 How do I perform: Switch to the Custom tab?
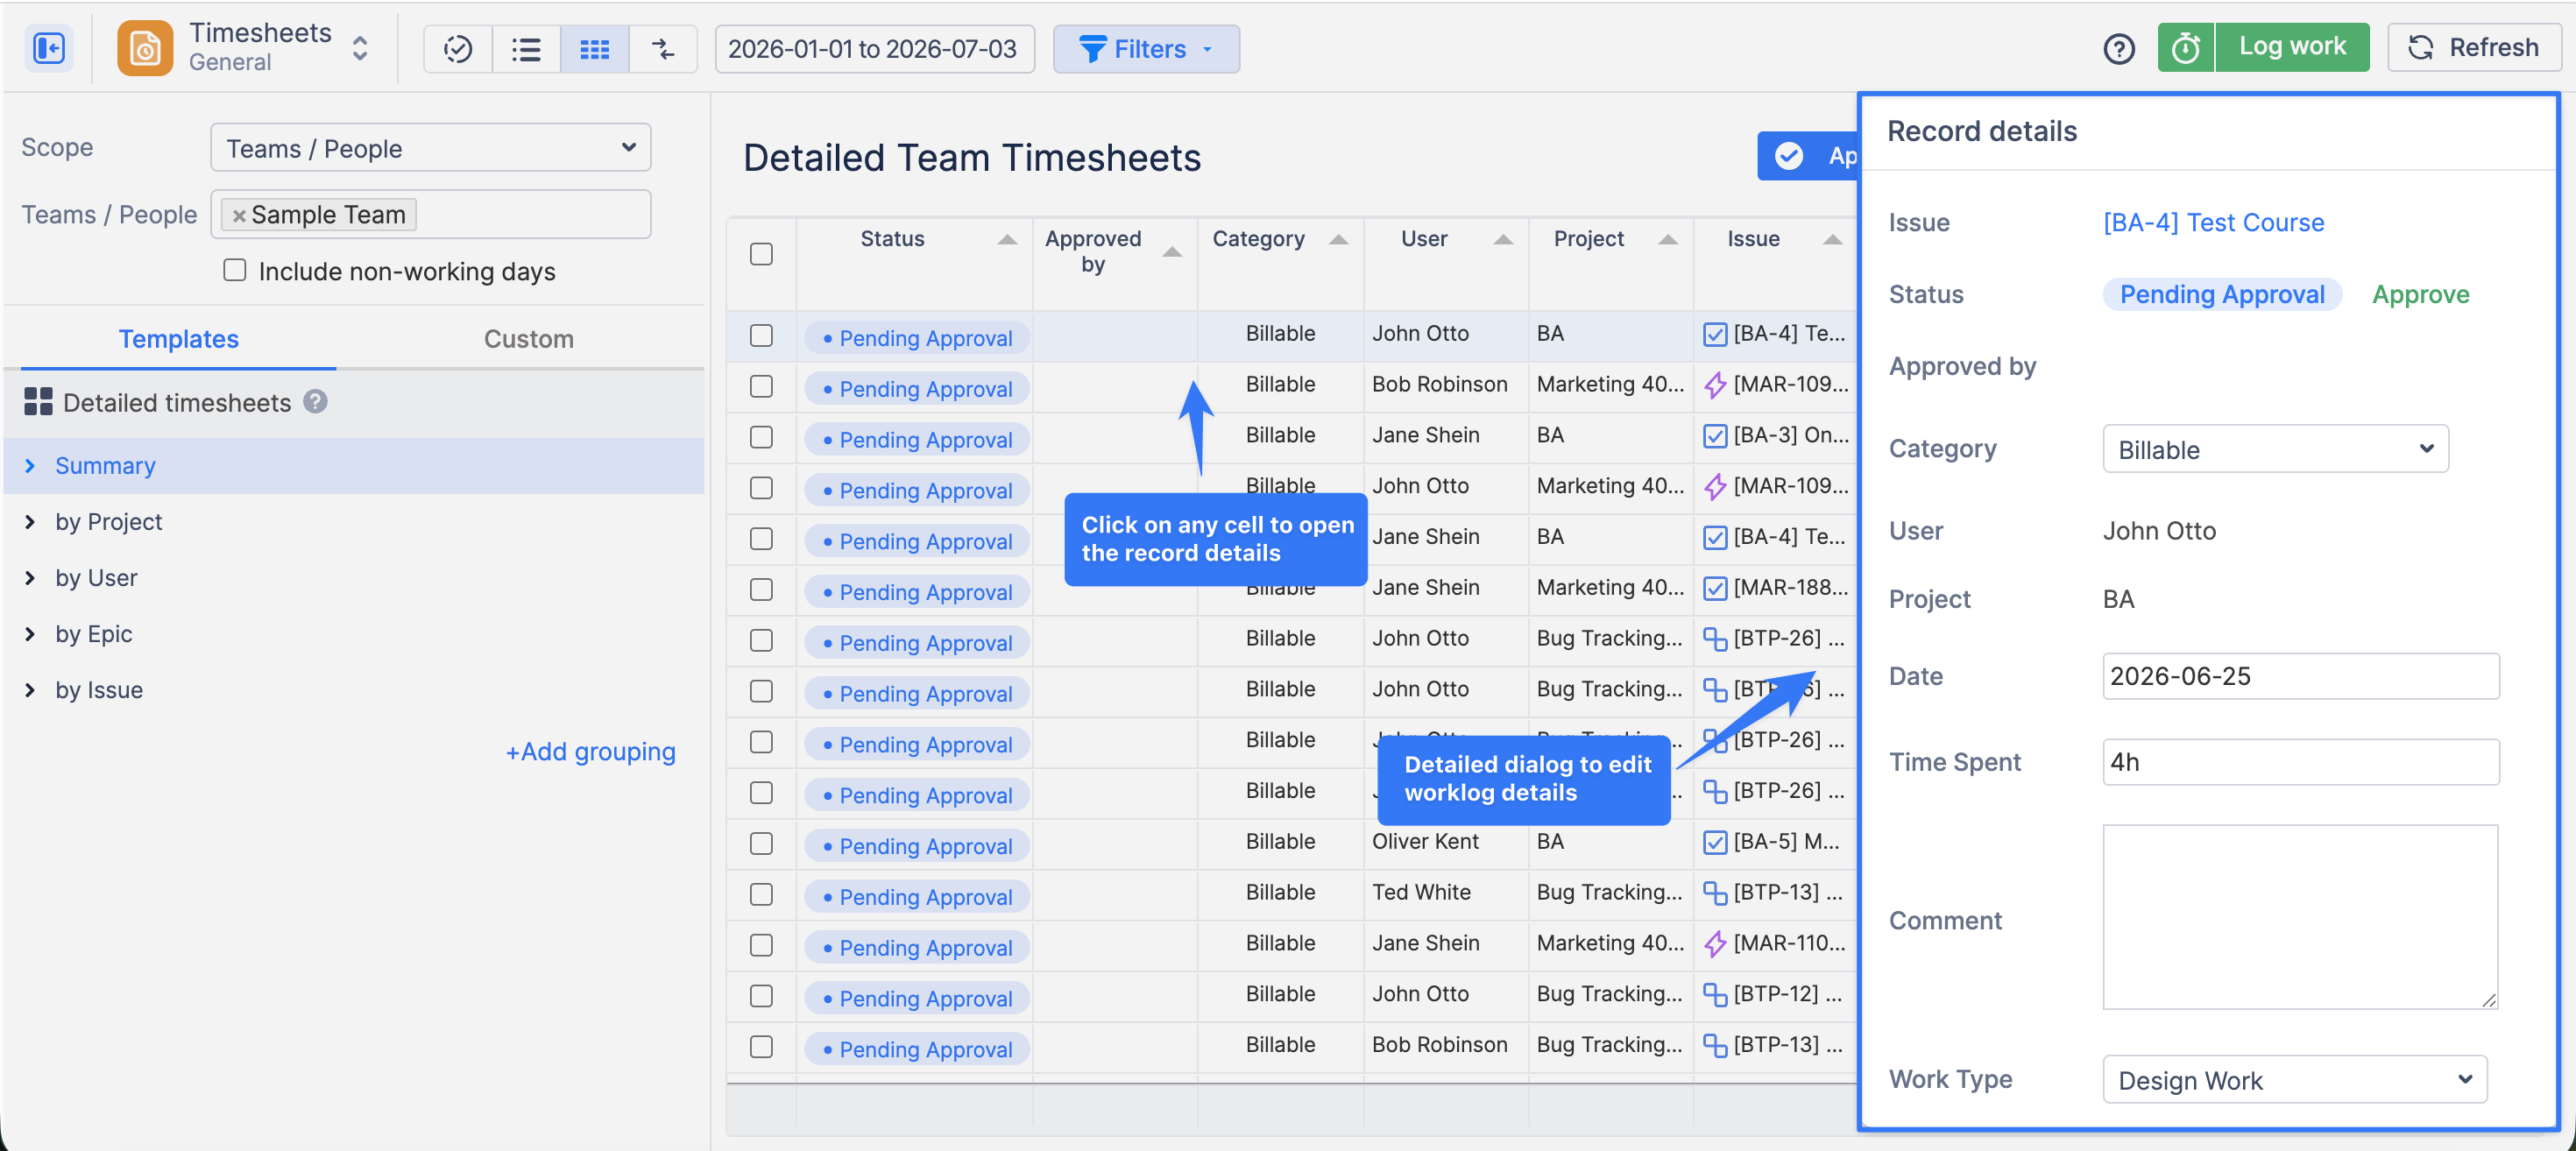coord(528,339)
